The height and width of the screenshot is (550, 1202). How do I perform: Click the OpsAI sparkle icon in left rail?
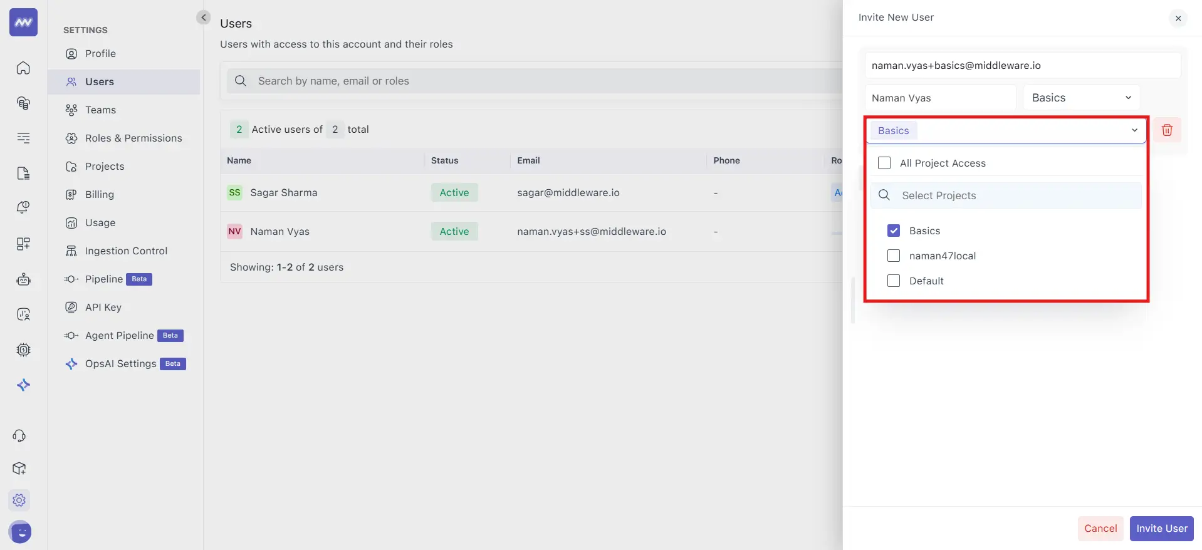23,385
